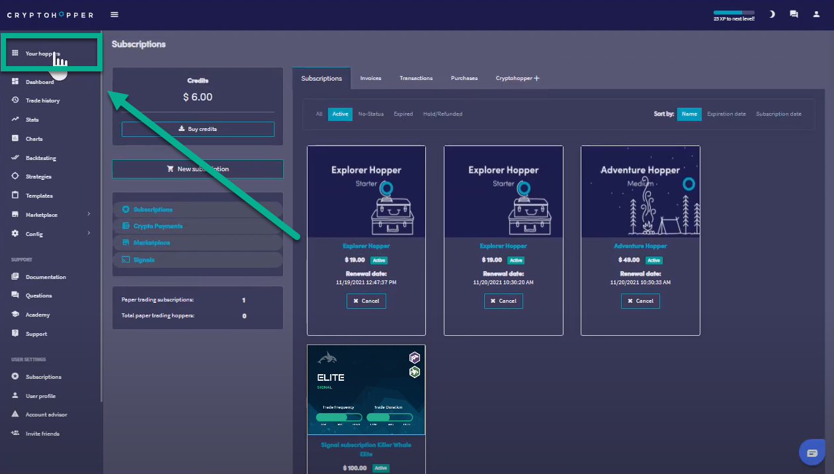Cancel the Adventure Hopper subscription
This screenshot has height=474, width=834.
(x=640, y=301)
